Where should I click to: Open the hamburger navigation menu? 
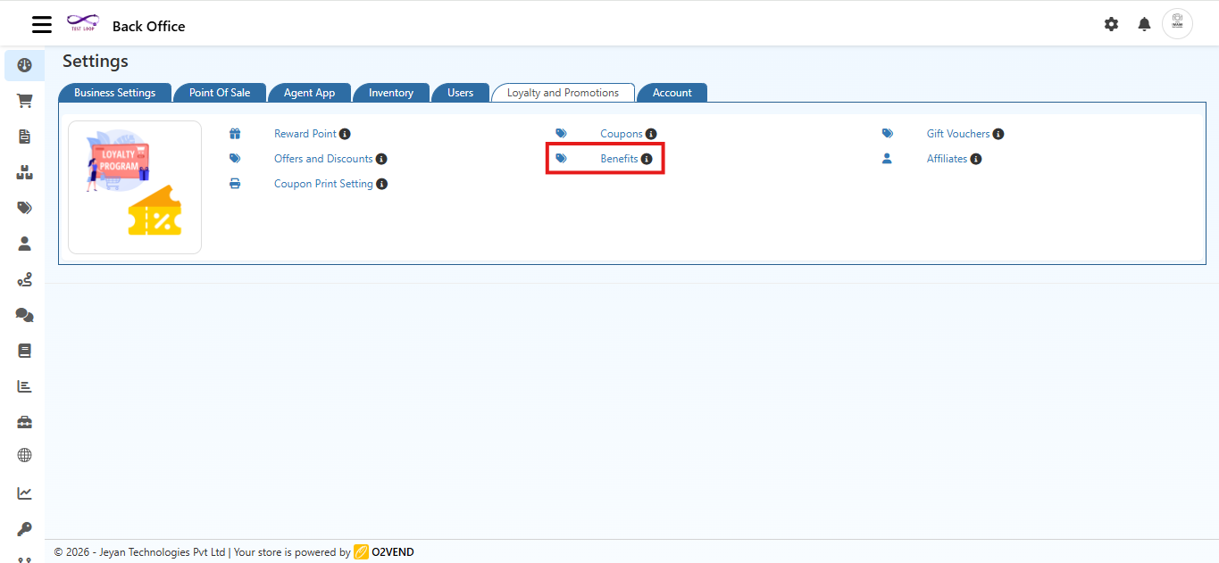point(41,24)
